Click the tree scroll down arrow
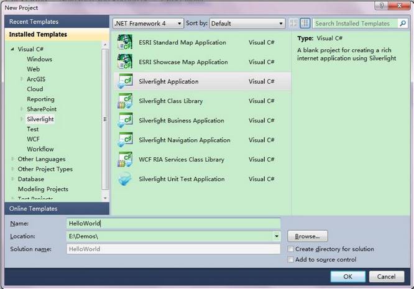Viewport: 414px width, 289px height. point(105,198)
